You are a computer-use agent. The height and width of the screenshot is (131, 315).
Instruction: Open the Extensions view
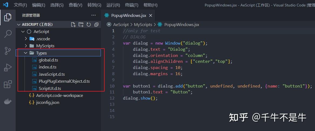8,84
